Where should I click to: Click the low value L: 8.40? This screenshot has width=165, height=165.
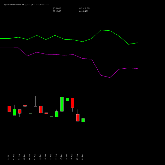(x=83, y=11)
